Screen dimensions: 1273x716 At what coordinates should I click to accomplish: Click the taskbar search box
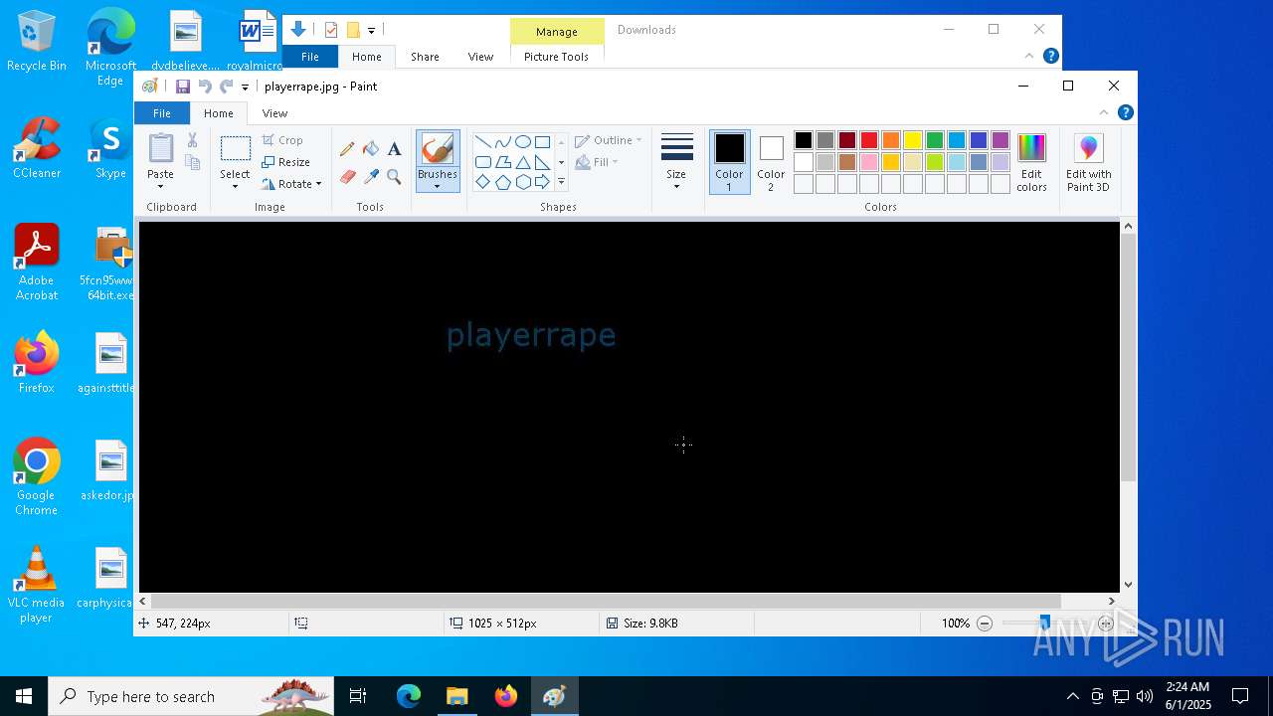point(191,696)
